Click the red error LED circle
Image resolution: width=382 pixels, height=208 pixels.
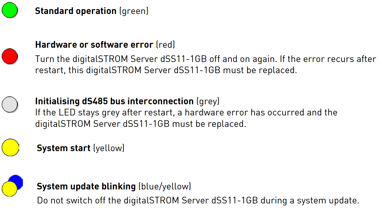click(10, 56)
